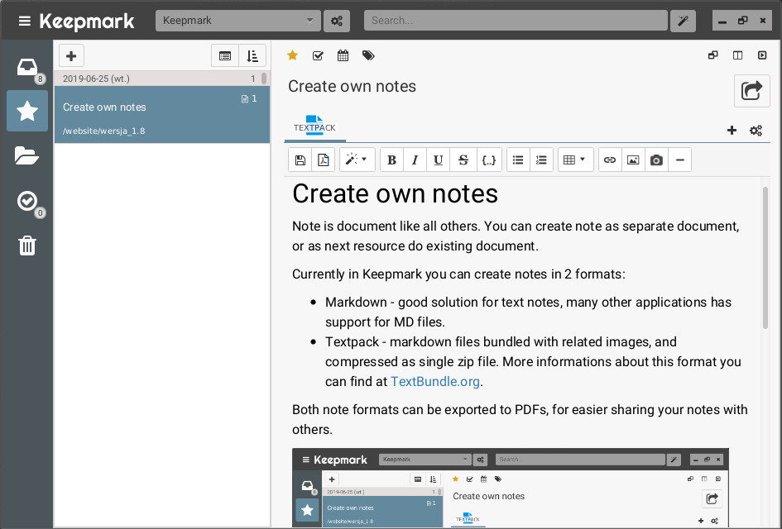Viewport: 782px width, 529px height.
Task: Add a new document with plus button
Action: click(71, 55)
